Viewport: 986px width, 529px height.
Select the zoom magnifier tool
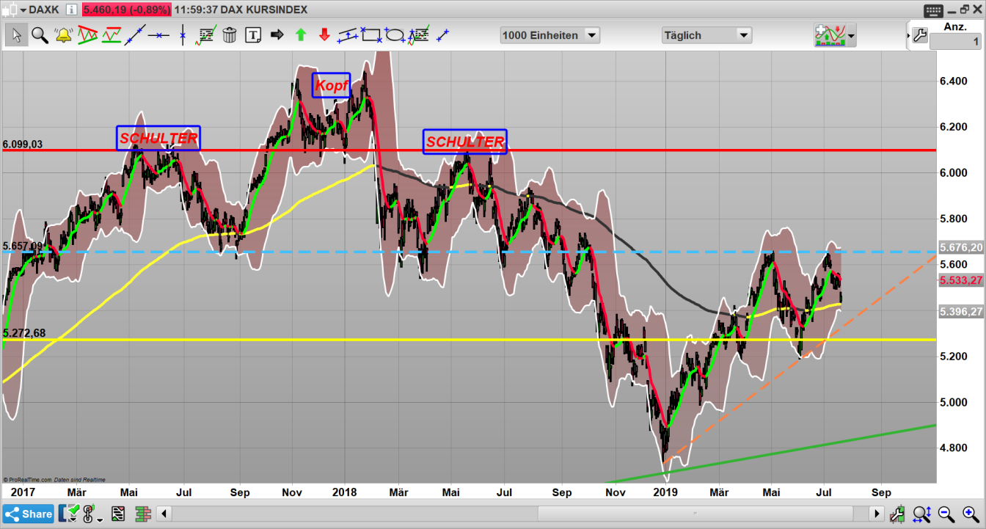click(x=40, y=34)
